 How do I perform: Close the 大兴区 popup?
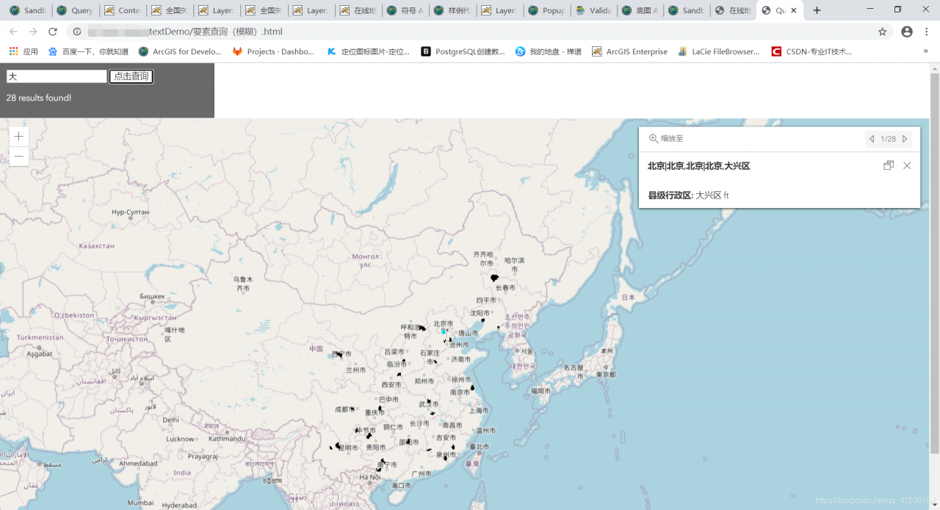pos(907,165)
